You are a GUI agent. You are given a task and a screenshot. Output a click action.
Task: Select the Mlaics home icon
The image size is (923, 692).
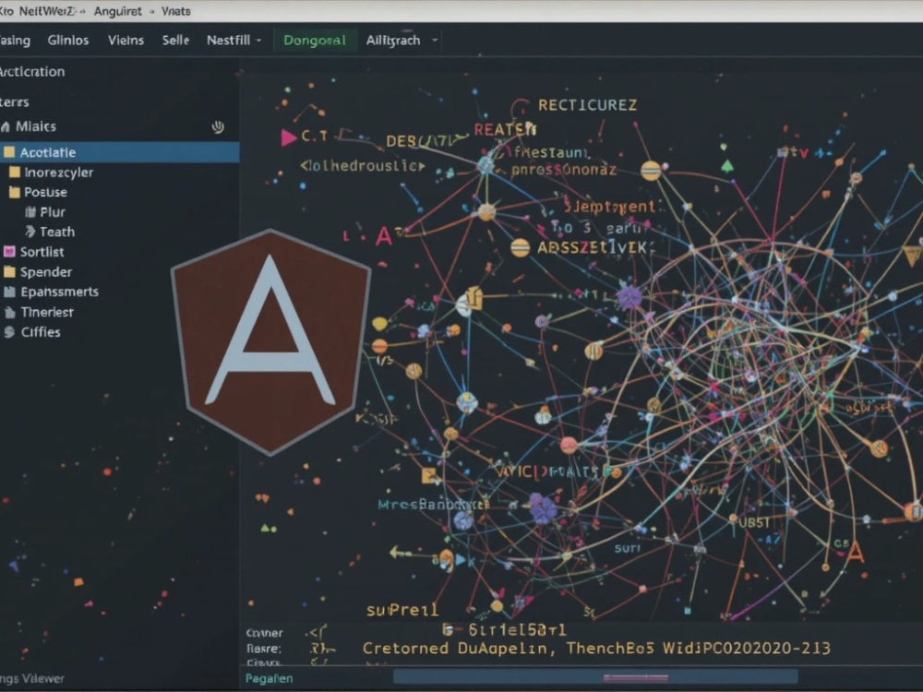6,126
